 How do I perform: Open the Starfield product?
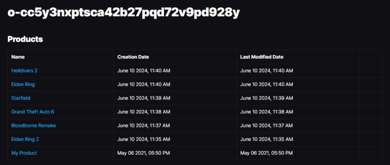tap(21, 98)
